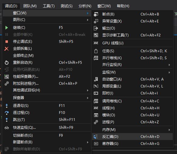This screenshot has width=177, height=154.
Task: Click the Disassembly icon
Action: (x=96, y=137)
